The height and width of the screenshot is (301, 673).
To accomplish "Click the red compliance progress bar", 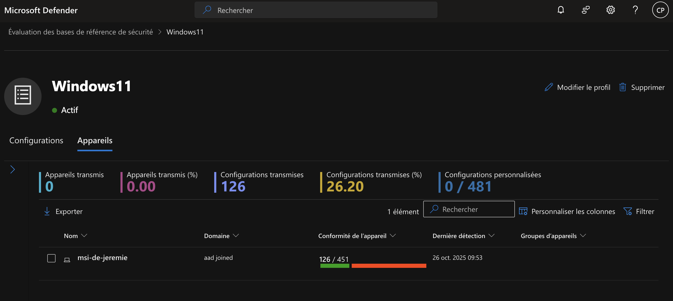I will pyautogui.click(x=389, y=266).
